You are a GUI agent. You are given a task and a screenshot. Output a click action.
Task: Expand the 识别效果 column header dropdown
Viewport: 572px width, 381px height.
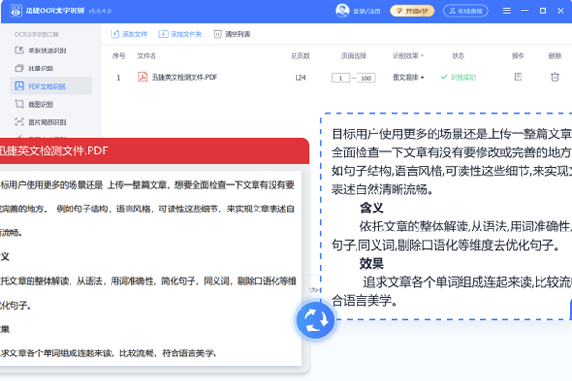click(x=409, y=56)
